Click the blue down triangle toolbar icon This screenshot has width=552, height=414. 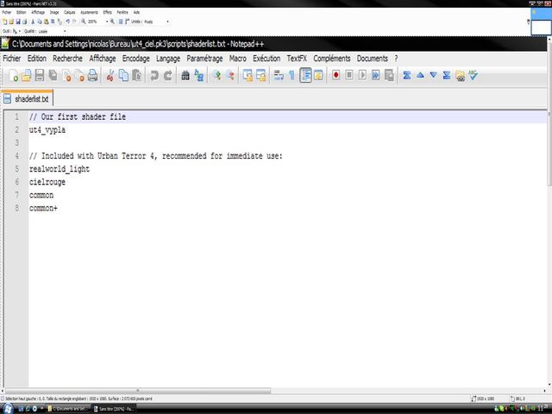coord(433,75)
